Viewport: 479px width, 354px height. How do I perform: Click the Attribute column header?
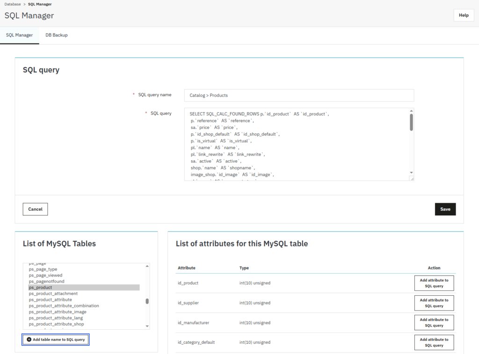[186, 268]
